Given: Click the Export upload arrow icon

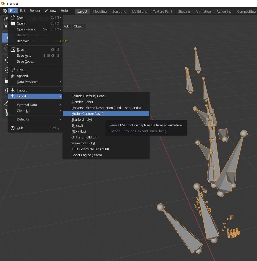Looking at the screenshot, I should coord(13,96).
